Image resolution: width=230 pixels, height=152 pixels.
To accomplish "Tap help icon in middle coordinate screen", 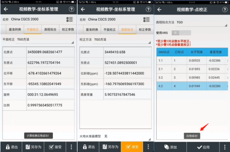I will (148, 9).
